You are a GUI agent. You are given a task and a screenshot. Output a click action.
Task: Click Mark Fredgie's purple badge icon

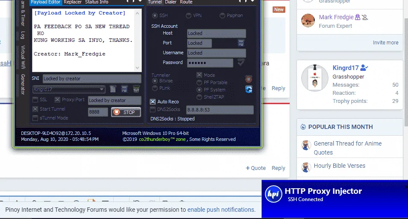coord(358,17)
